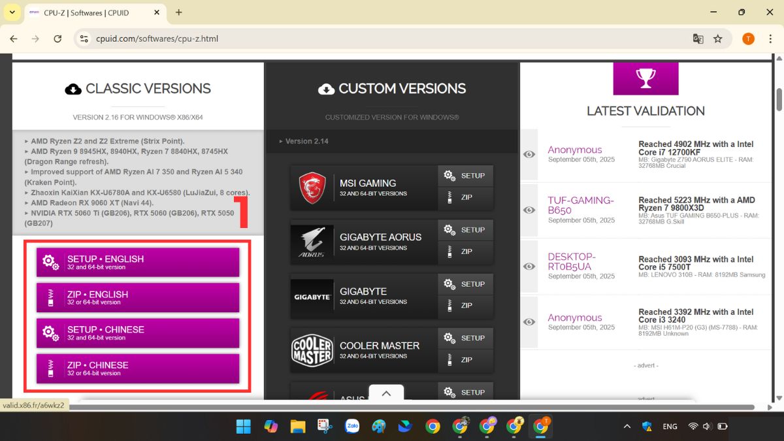The image size is (784, 441).
Task: Click eye icon beside TUF-GAMING-B650 entry
Action: (529, 210)
